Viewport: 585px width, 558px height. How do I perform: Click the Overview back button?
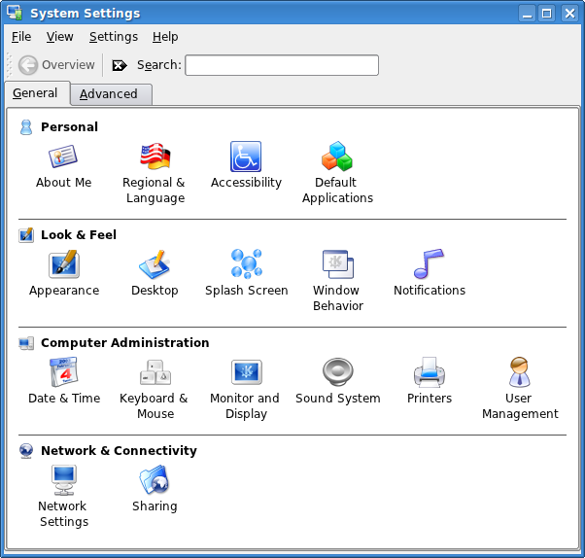point(56,65)
